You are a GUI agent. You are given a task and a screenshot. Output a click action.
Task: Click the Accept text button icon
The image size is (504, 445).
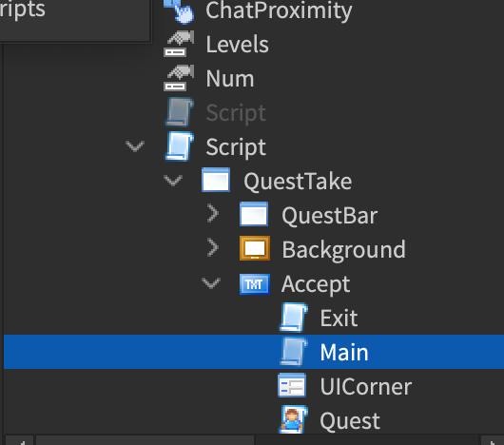pyautogui.click(x=255, y=284)
